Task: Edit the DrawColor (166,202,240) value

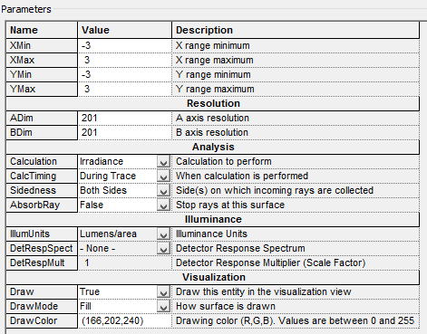Action: click(124, 320)
